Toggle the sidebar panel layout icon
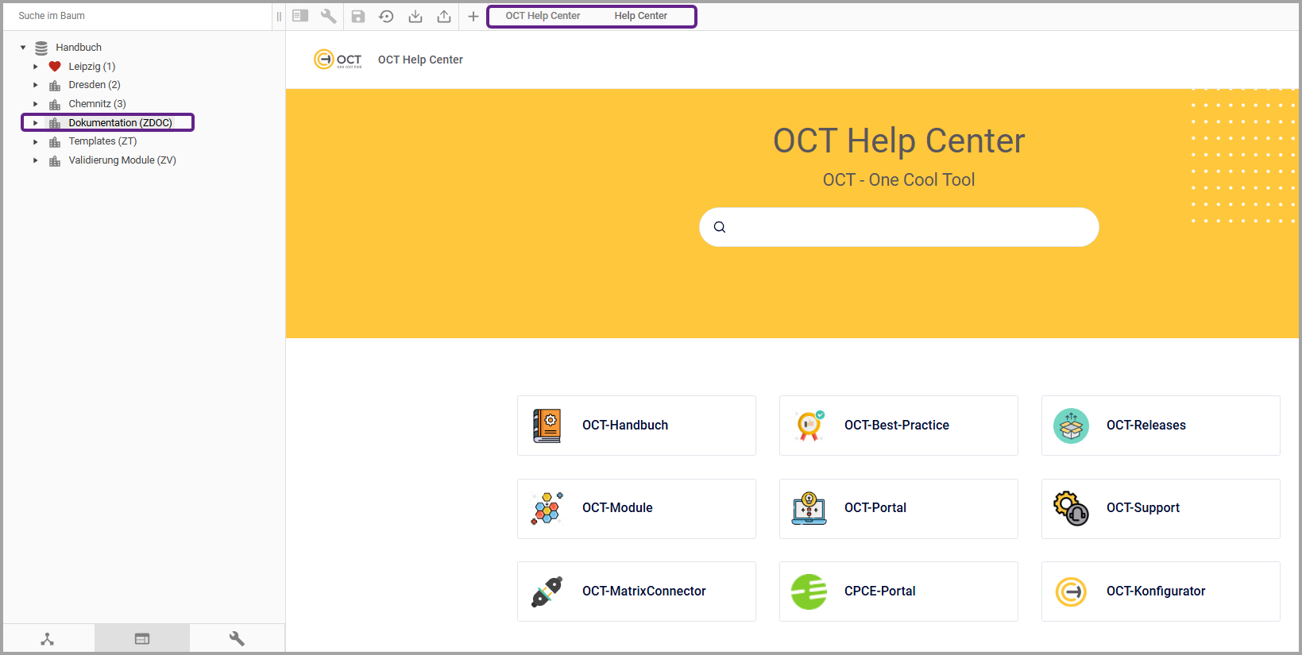The width and height of the screenshot is (1302, 655). tap(300, 16)
